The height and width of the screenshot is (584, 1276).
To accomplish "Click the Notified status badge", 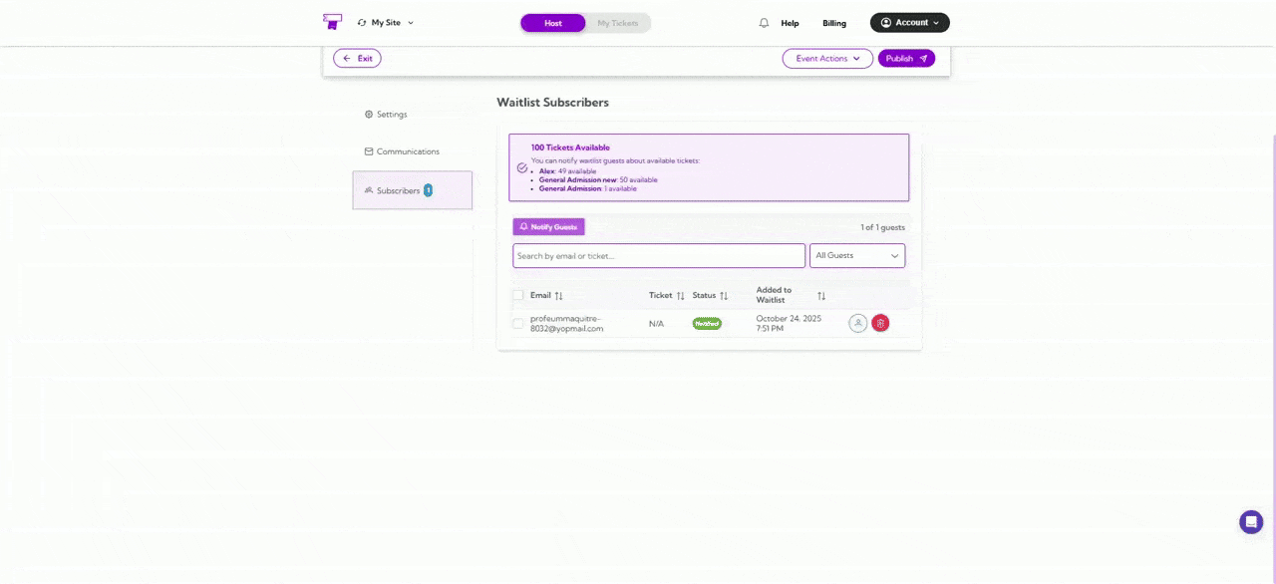I will 707,323.
